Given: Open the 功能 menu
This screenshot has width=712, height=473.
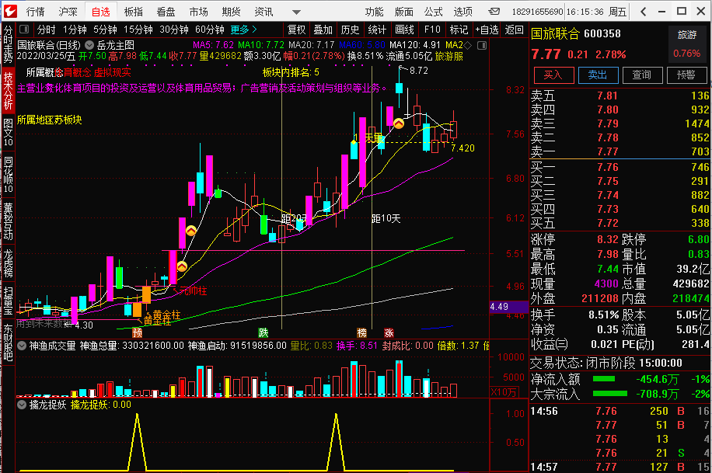Looking at the screenshot, I should [374, 12].
